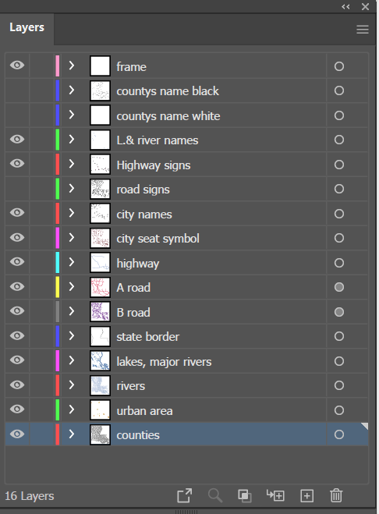Screen dimensions: 379x514
Task: Select the urban area layer name
Action: [x=144, y=411]
